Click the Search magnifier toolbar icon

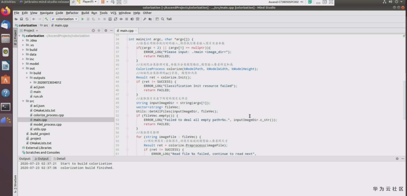point(163,19)
